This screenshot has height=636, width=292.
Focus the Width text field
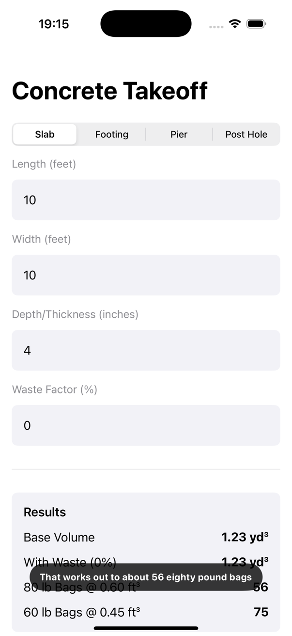(x=146, y=275)
